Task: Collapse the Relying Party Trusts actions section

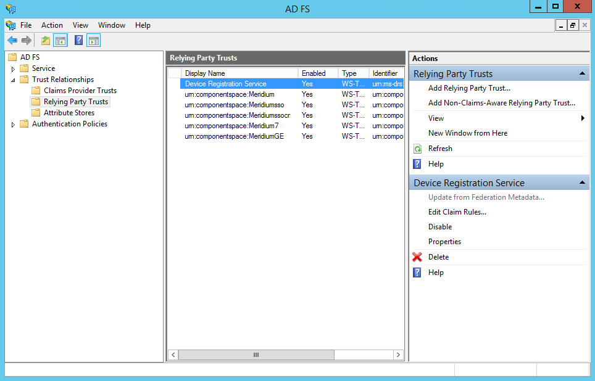Action: tap(582, 73)
